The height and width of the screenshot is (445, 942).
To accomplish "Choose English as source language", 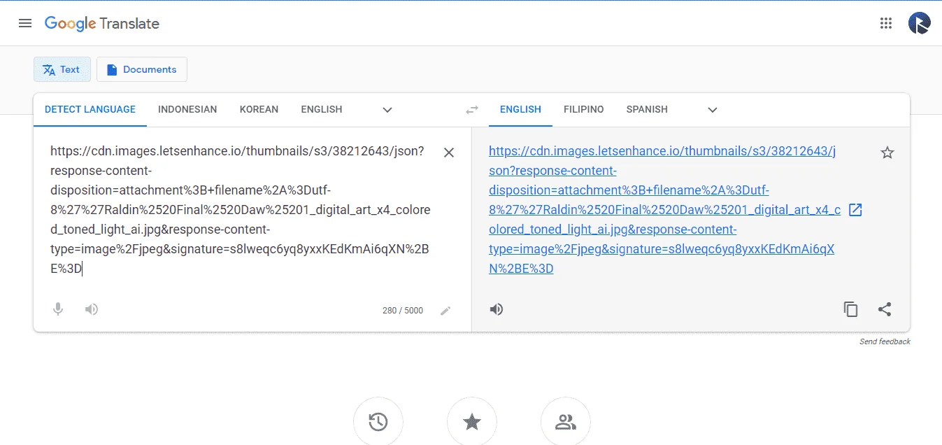I will (x=322, y=109).
